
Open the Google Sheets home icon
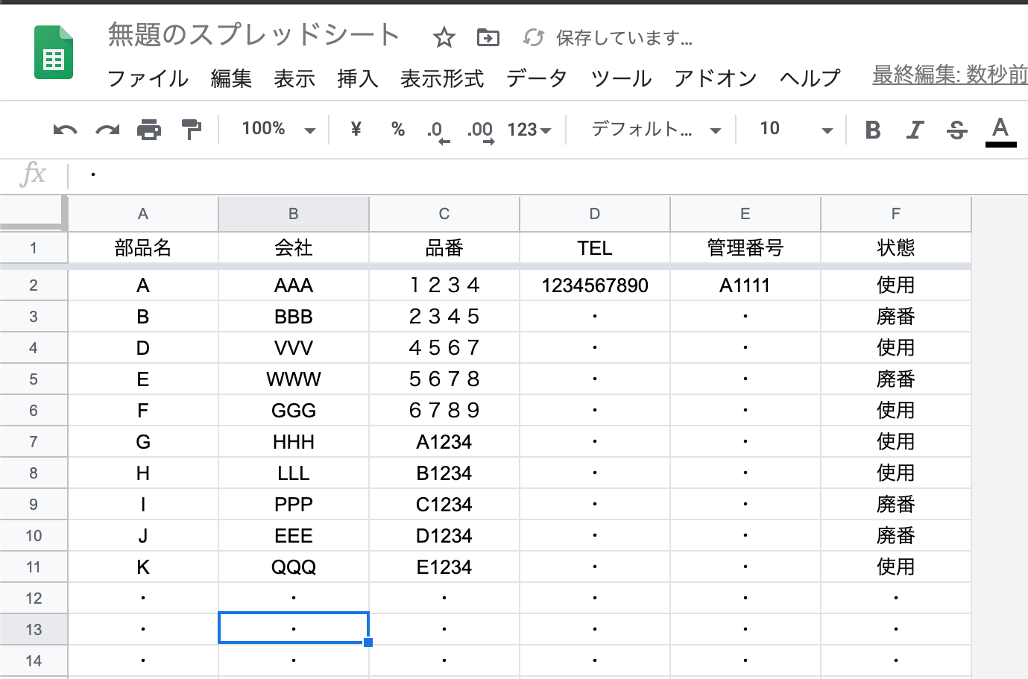54,53
